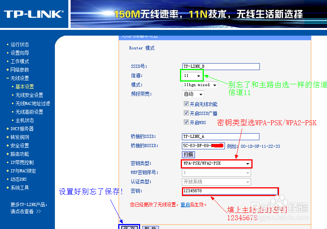
Task: Open the 频段带宽 dropdown
Action: [x=193, y=94]
